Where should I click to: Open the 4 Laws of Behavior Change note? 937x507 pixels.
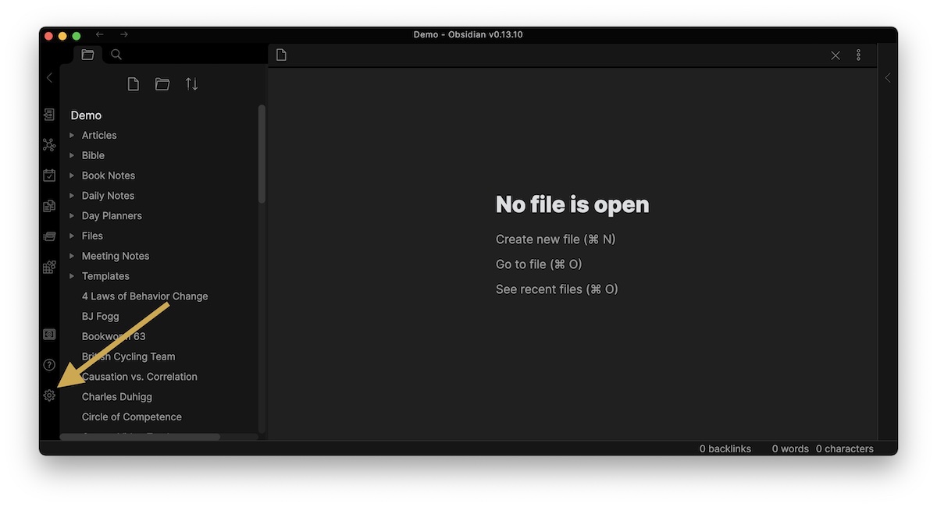[145, 296]
